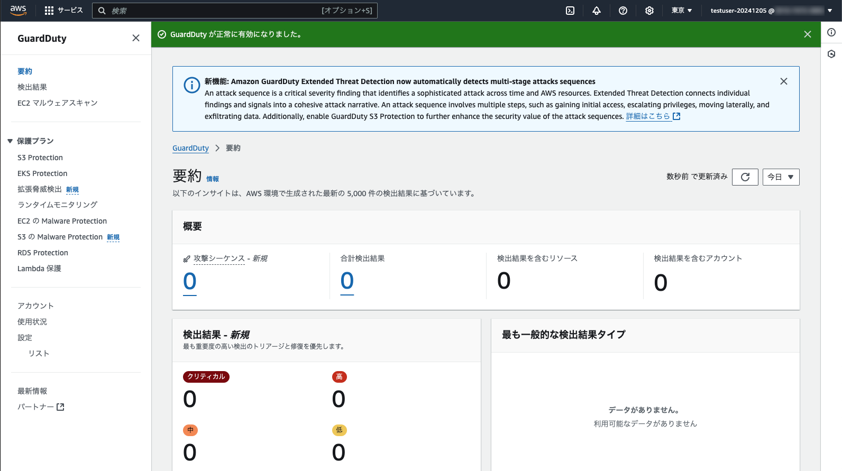Viewport: 842px width, 471px height.
Task: Click into the AWS search field
Action: point(235,11)
